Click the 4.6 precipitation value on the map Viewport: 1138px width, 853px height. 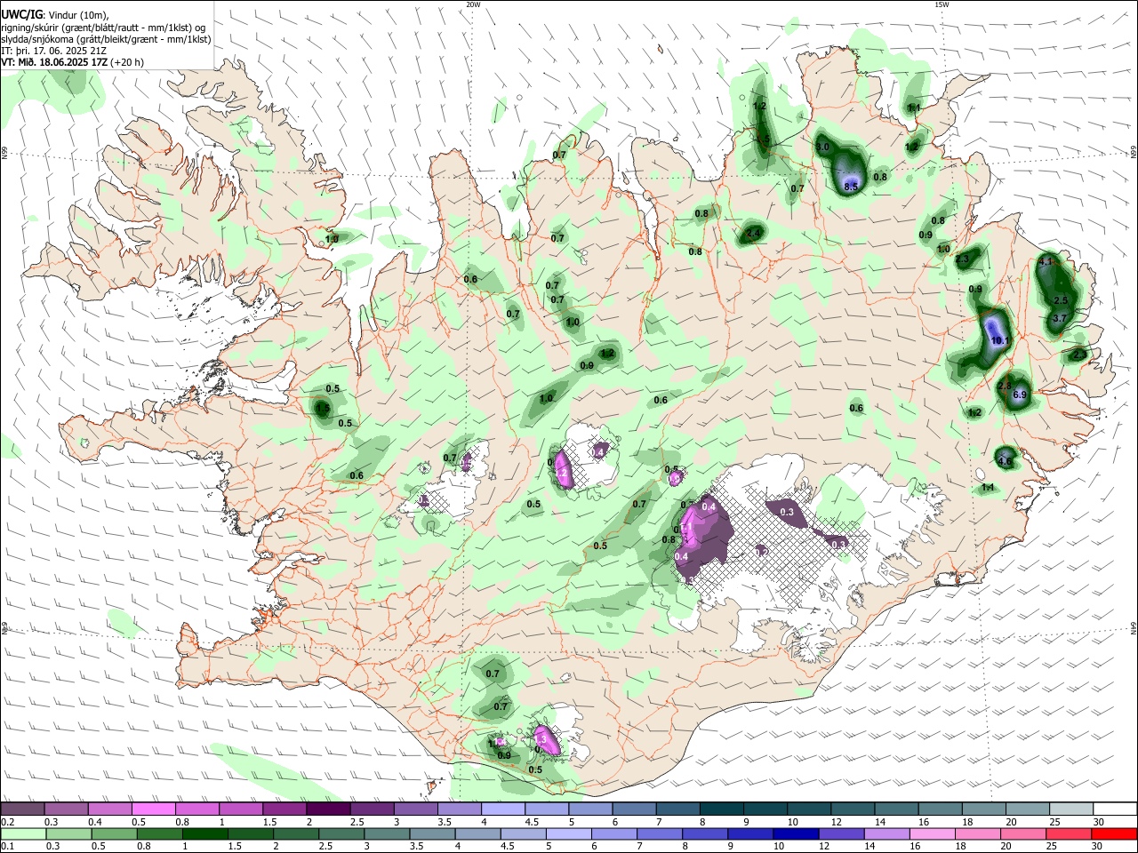(1005, 462)
